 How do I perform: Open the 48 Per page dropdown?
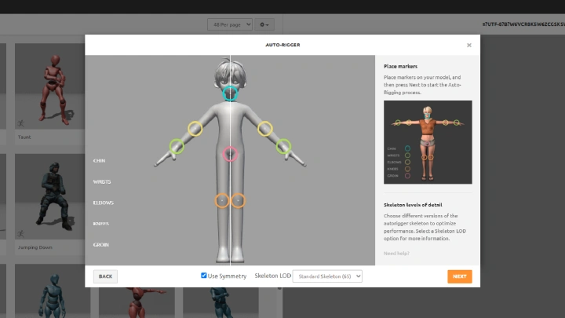coord(230,25)
